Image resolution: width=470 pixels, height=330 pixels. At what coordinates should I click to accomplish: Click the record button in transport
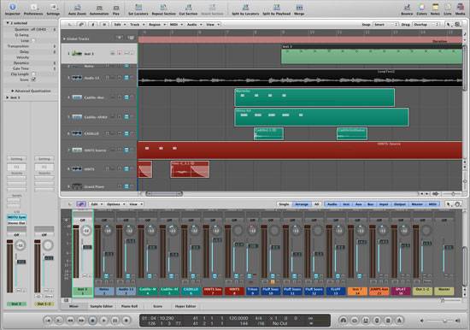126,321
